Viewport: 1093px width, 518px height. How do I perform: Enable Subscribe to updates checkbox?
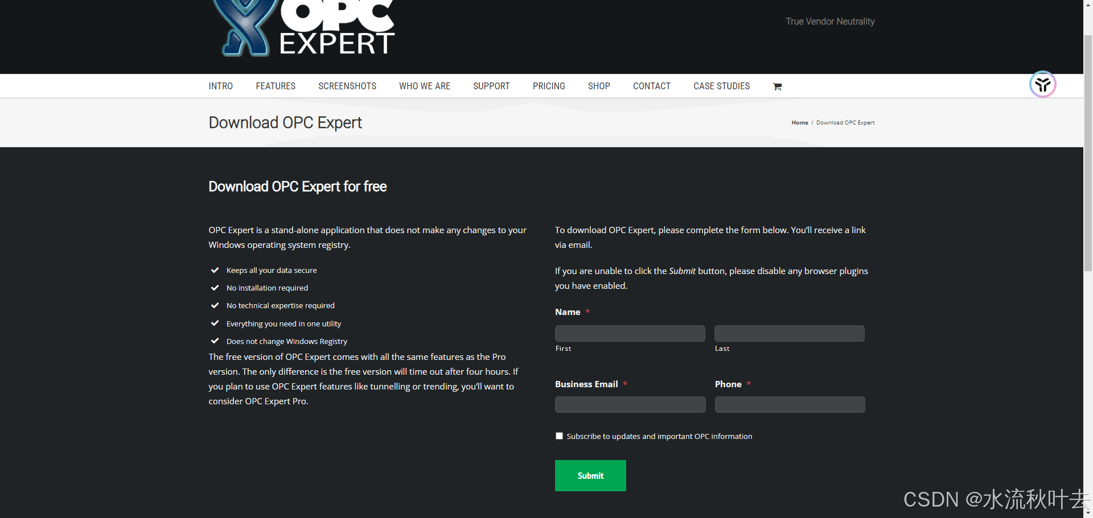pyautogui.click(x=559, y=436)
